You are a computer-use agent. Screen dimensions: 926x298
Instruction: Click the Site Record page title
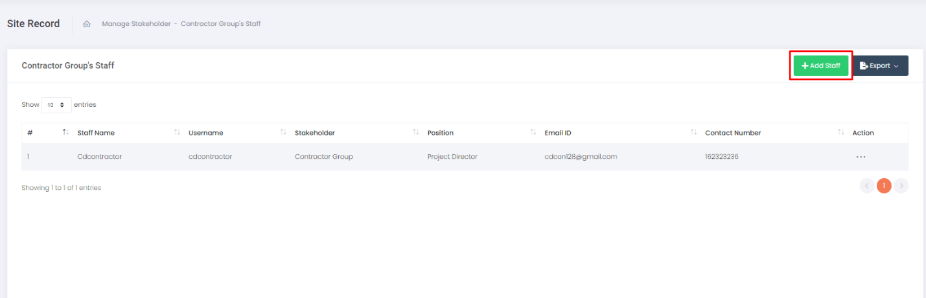(x=33, y=24)
